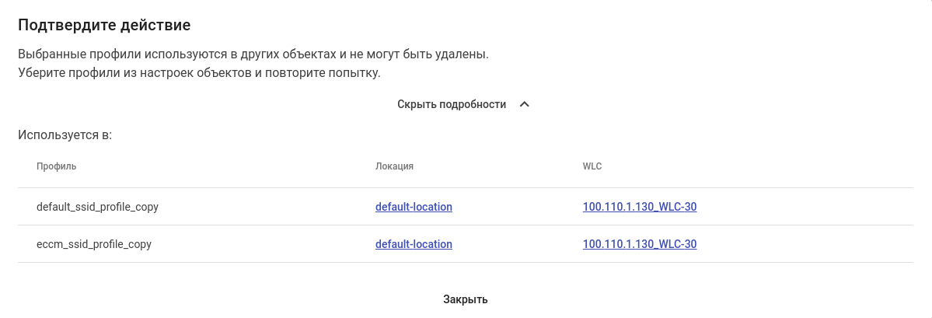
Task: Open default-location link for default_ssid_profile_copy
Action: (x=414, y=207)
